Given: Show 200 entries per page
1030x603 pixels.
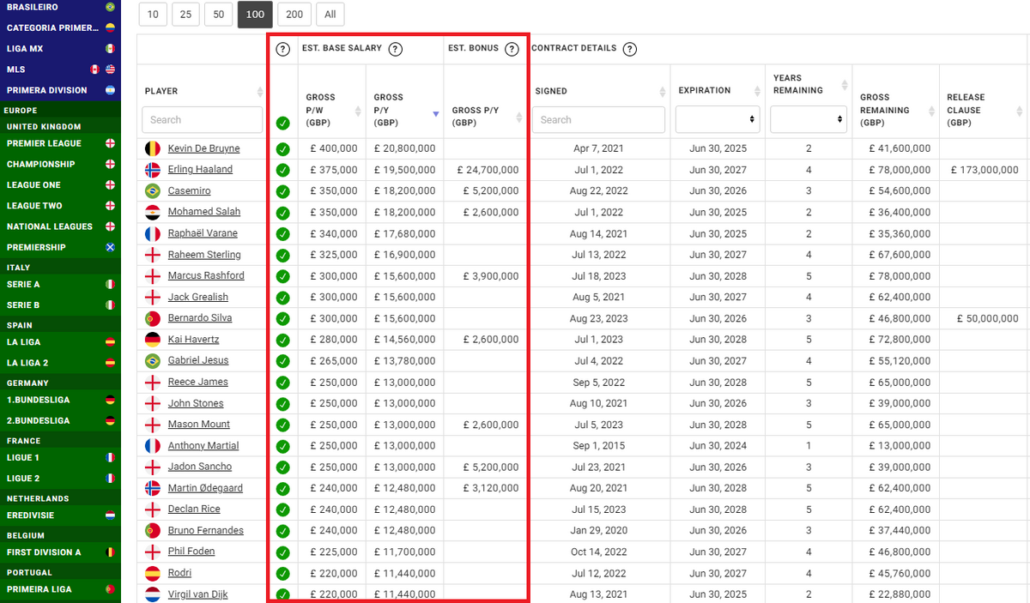Looking at the screenshot, I should (x=294, y=15).
